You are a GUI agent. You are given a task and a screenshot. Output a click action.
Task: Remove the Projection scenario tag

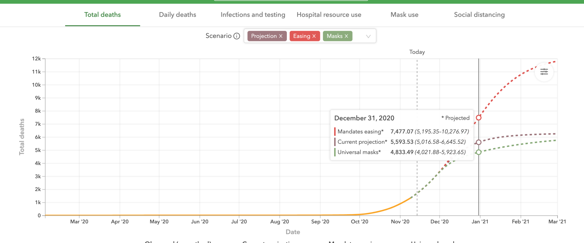click(x=281, y=36)
